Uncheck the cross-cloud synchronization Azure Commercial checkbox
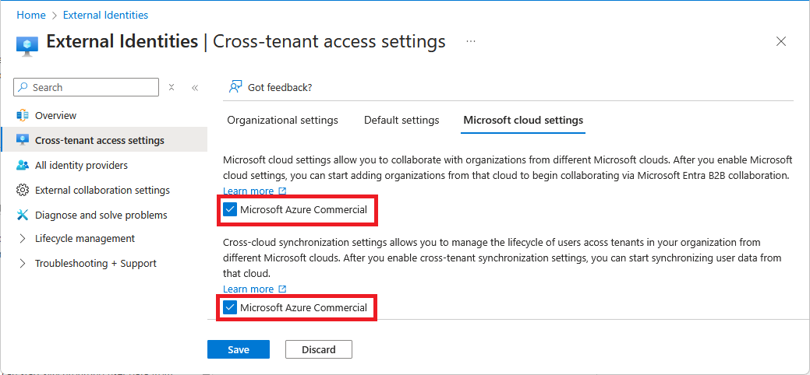This screenshot has width=810, height=375. point(230,307)
